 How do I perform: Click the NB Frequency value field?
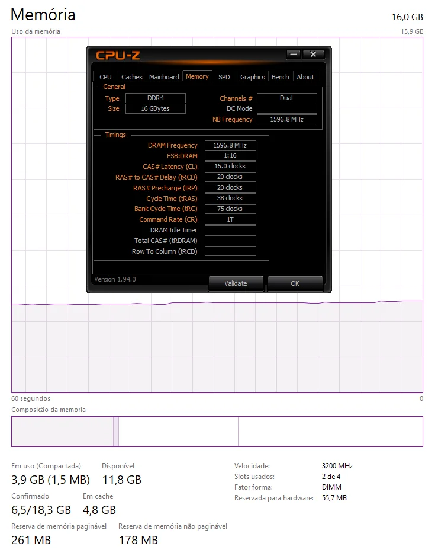coord(287,119)
